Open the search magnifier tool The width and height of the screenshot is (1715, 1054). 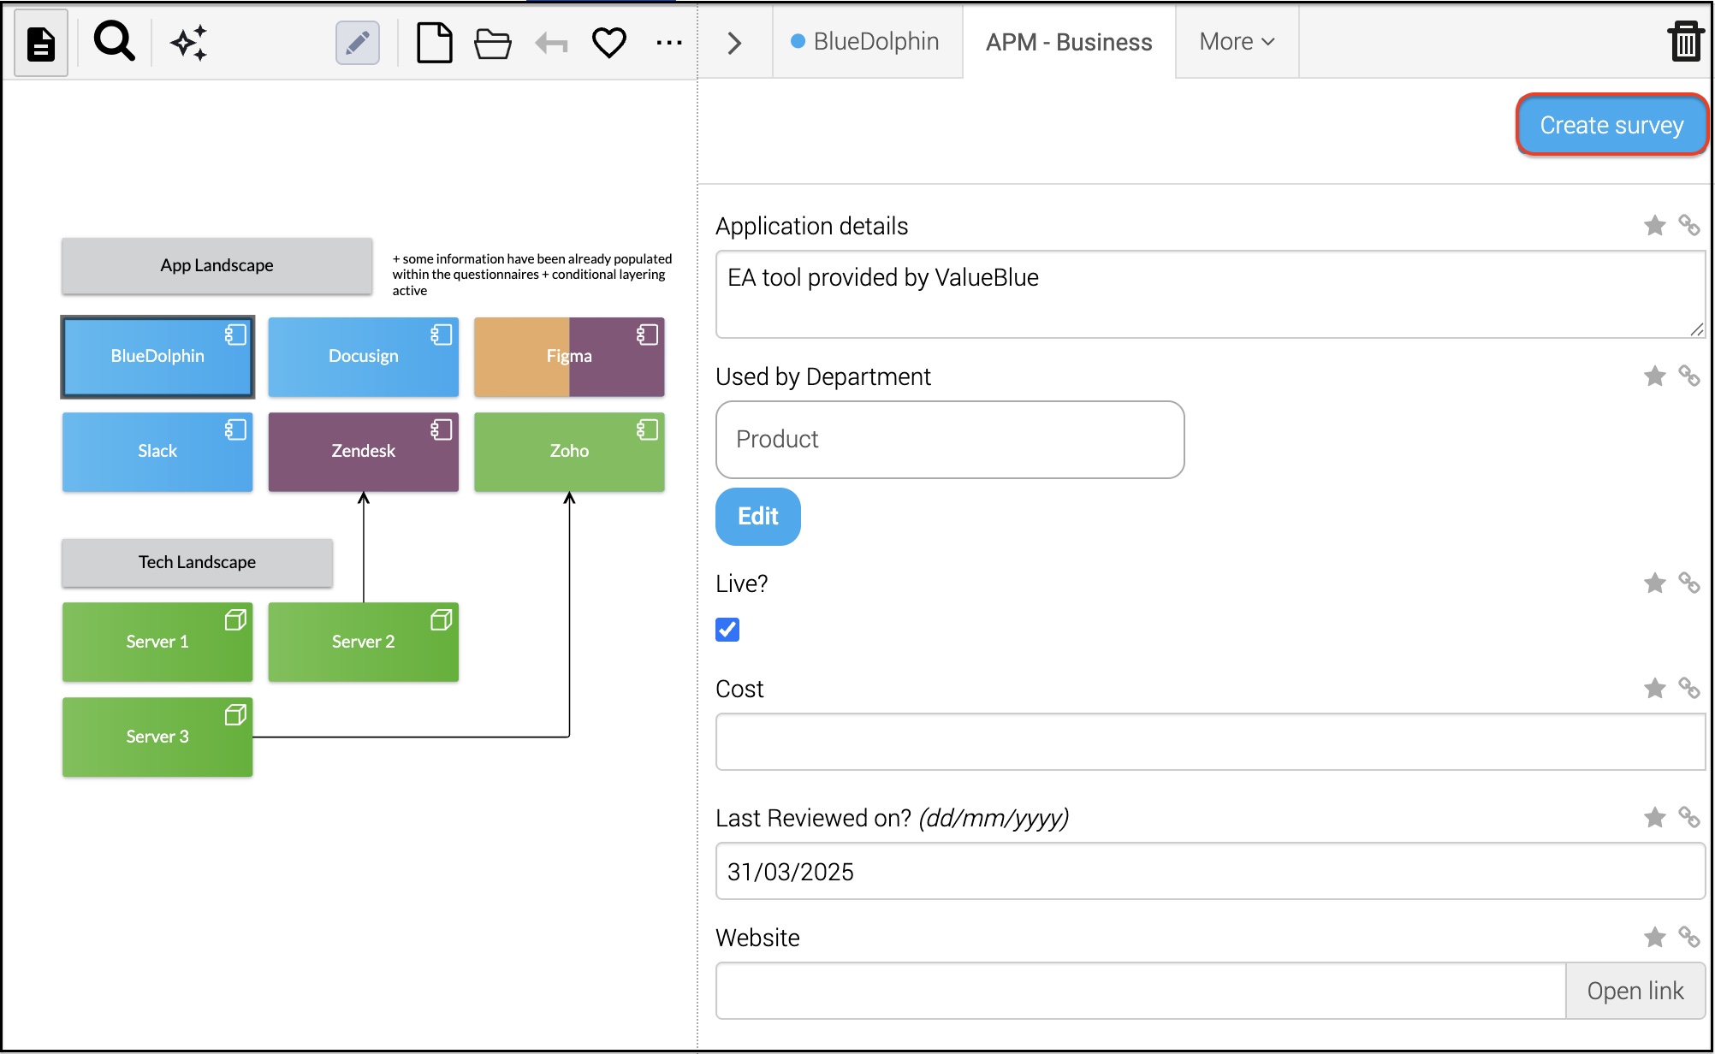click(x=114, y=42)
